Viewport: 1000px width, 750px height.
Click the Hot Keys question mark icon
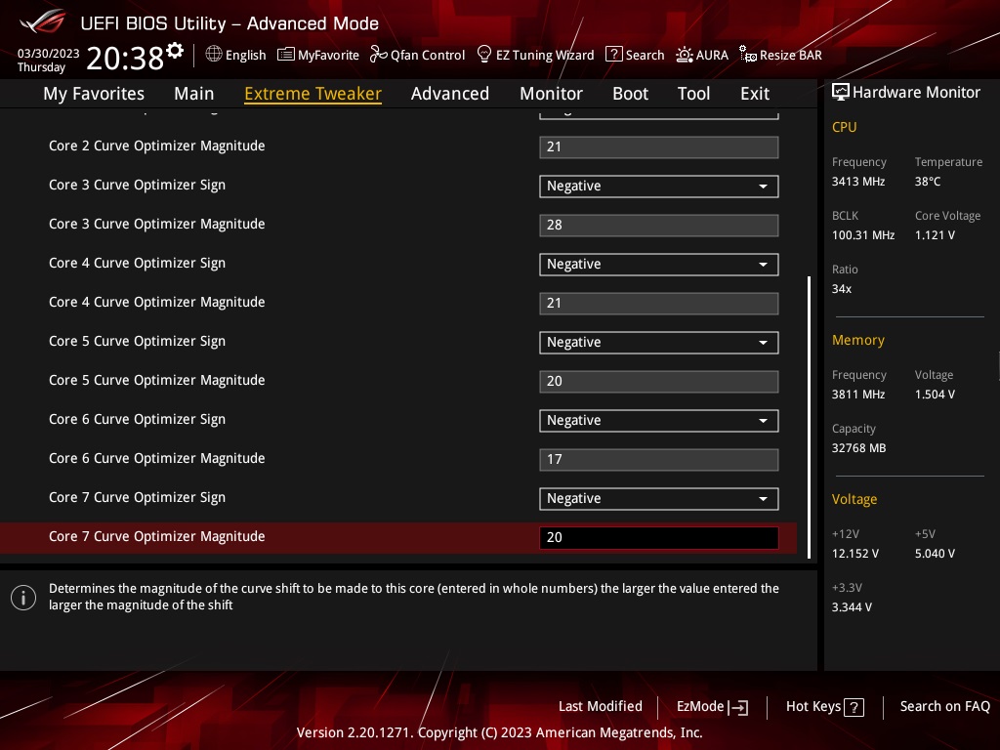coord(854,707)
